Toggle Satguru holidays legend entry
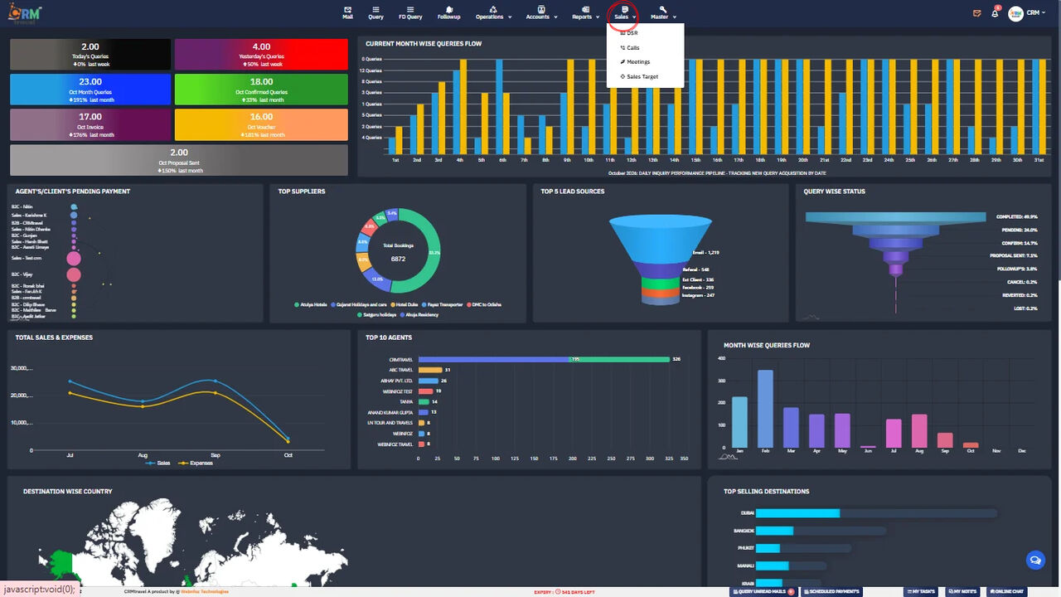 (376, 315)
